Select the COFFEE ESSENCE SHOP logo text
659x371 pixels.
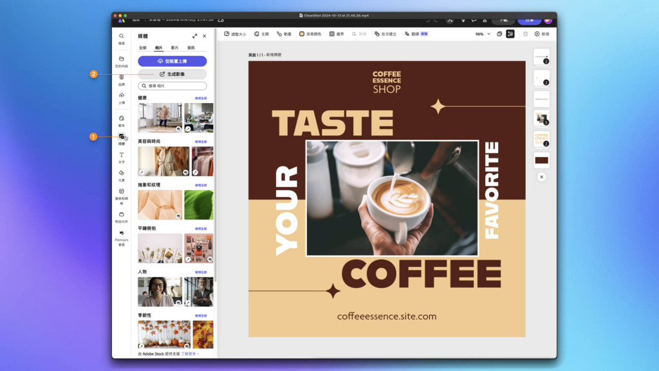(387, 82)
